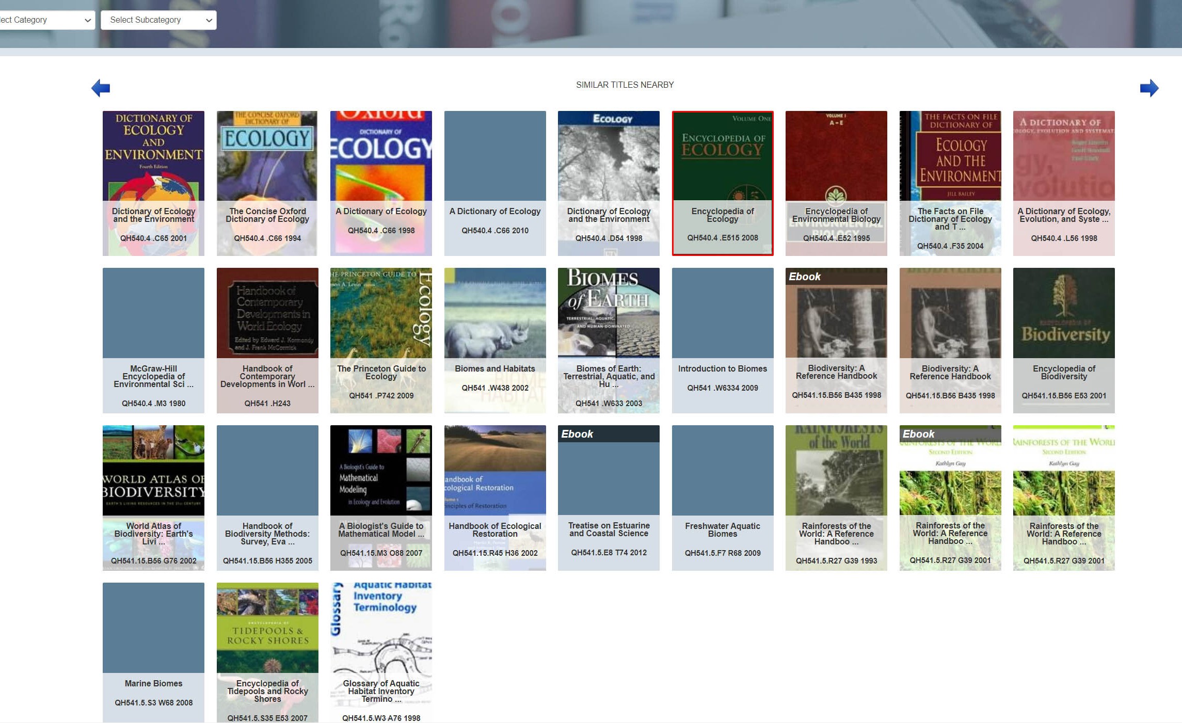Screen dimensions: 1182x723
Task: Click the SIMILAR TITLES NEARBY heading
Action: point(625,85)
